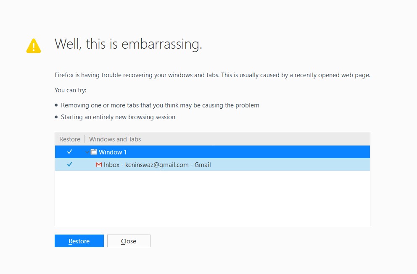Click the Gmail envelope icon

pyautogui.click(x=99, y=165)
